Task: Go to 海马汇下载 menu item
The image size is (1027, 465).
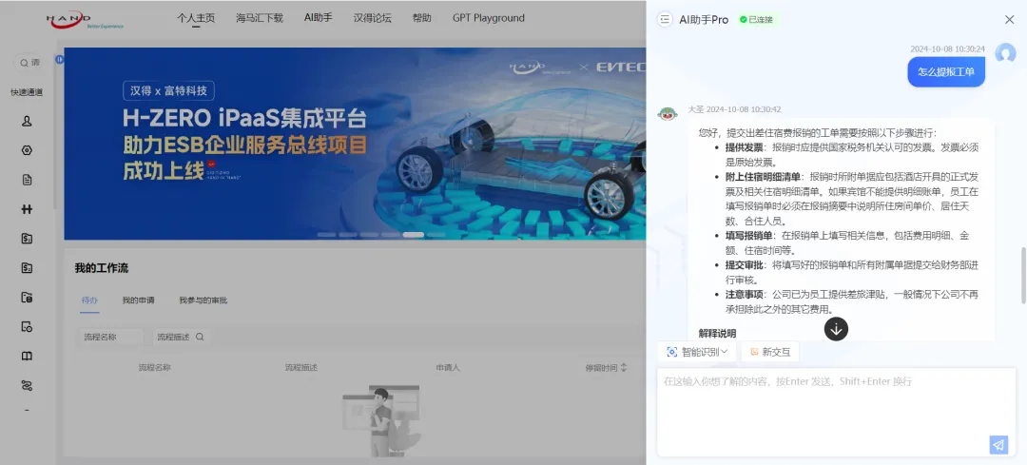Action: pyautogui.click(x=260, y=18)
